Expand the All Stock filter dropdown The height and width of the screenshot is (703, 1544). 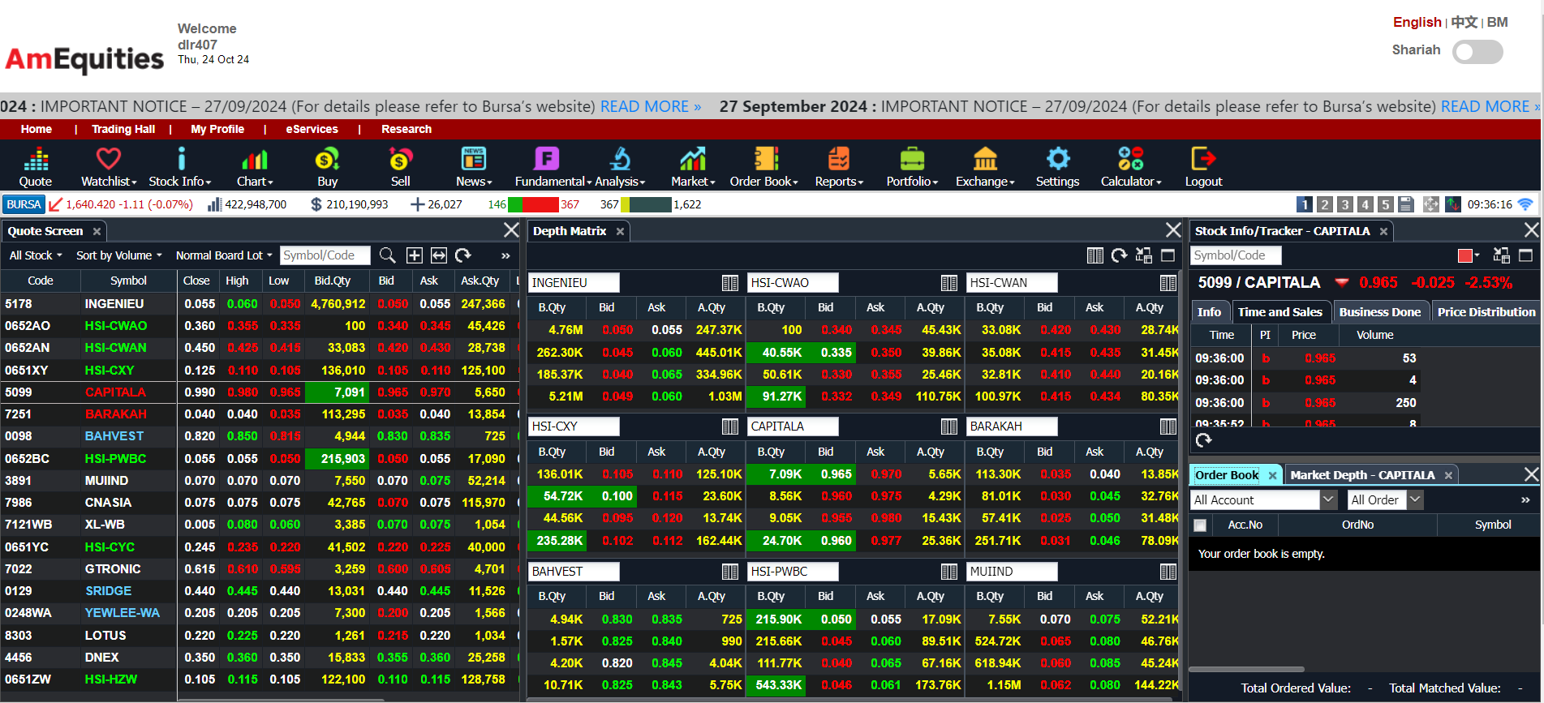36,255
